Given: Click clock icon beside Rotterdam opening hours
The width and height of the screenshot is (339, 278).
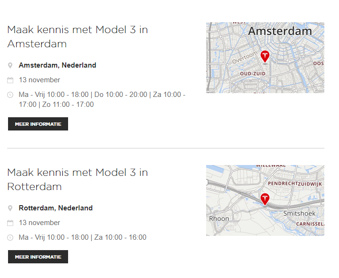Looking at the screenshot, I should [x=10, y=237].
